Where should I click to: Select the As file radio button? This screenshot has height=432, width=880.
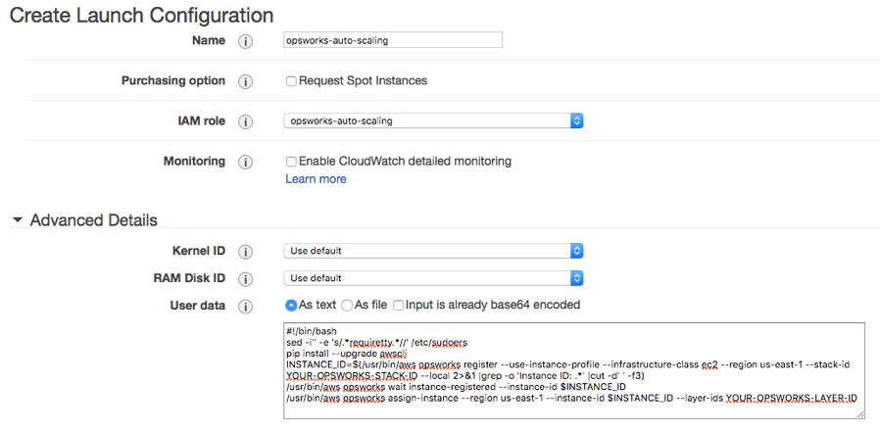click(x=347, y=306)
